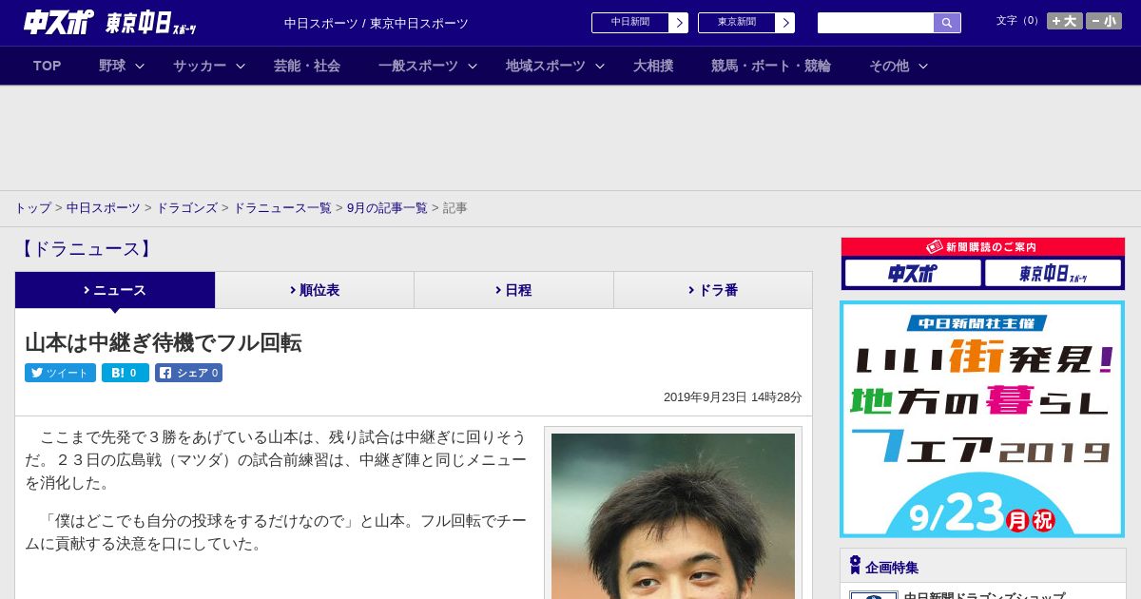Screen dimensions: 1141x599
Task: Open the サッカー navigation menu
Action: coord(200,66)
